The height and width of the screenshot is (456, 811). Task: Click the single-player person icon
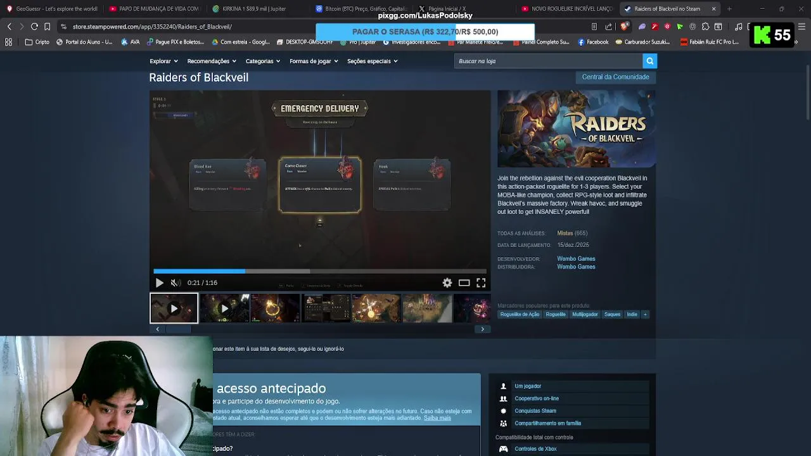[x=503, y=386]
